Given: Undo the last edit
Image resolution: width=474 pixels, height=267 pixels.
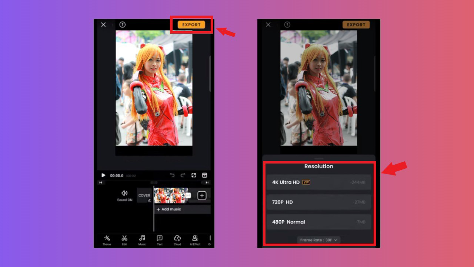Looking at the screenshot, I should coord(171,174).
